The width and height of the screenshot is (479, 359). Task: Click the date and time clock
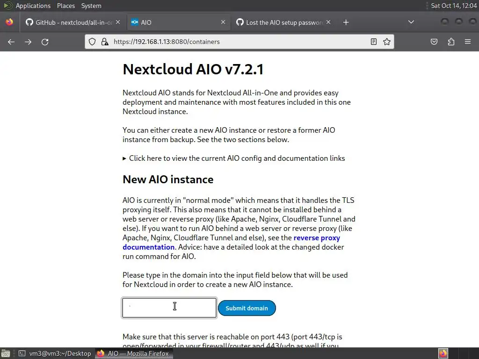tap(454, 6)
